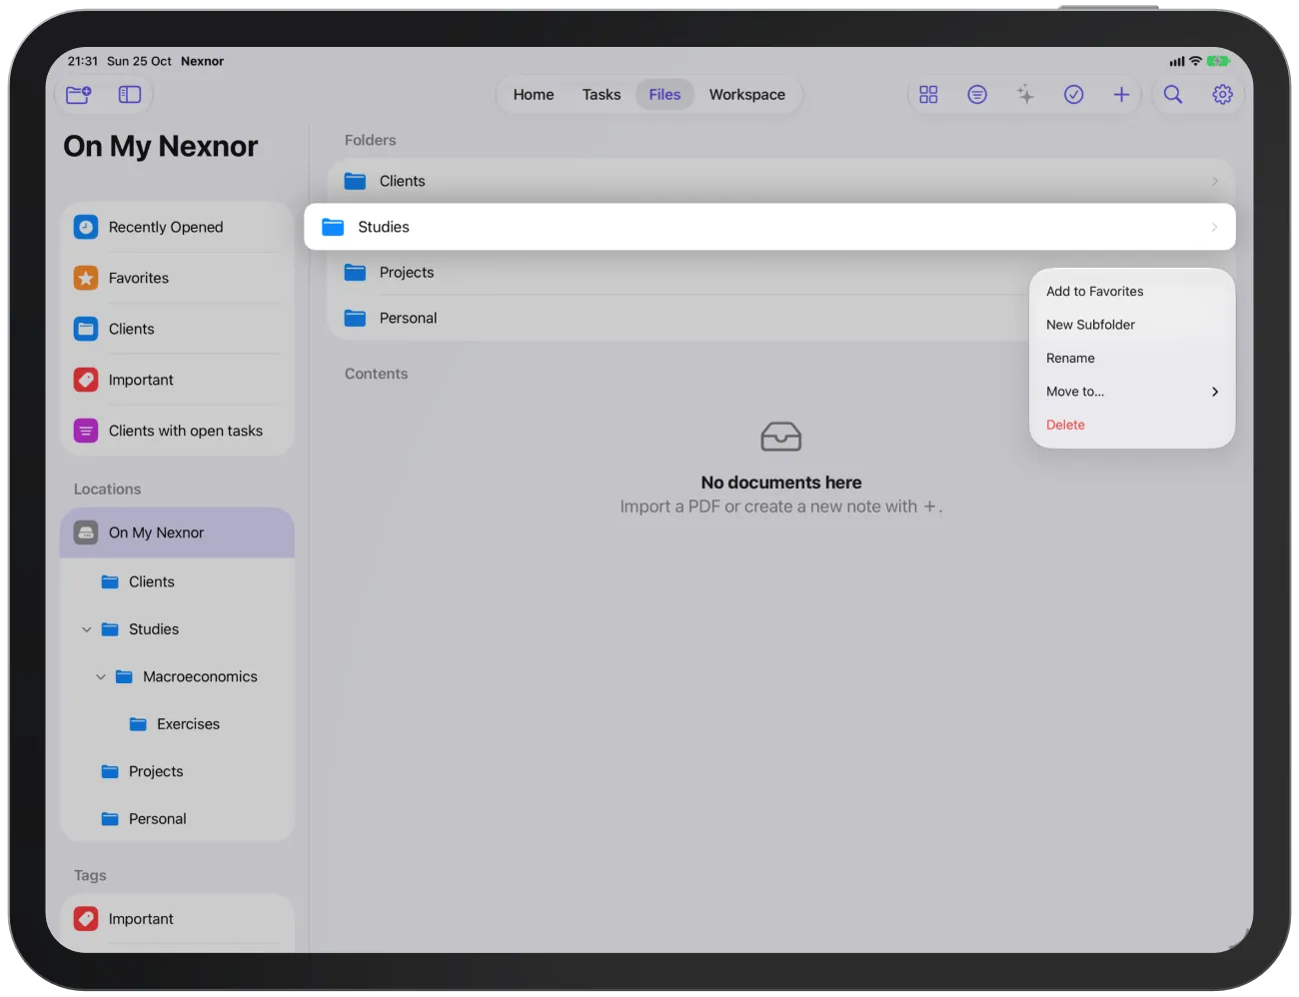Select Clients folder under On My Nexnor tree
Image resolution: width=1299 pixels, height=997 pixels.
[177, 581]
